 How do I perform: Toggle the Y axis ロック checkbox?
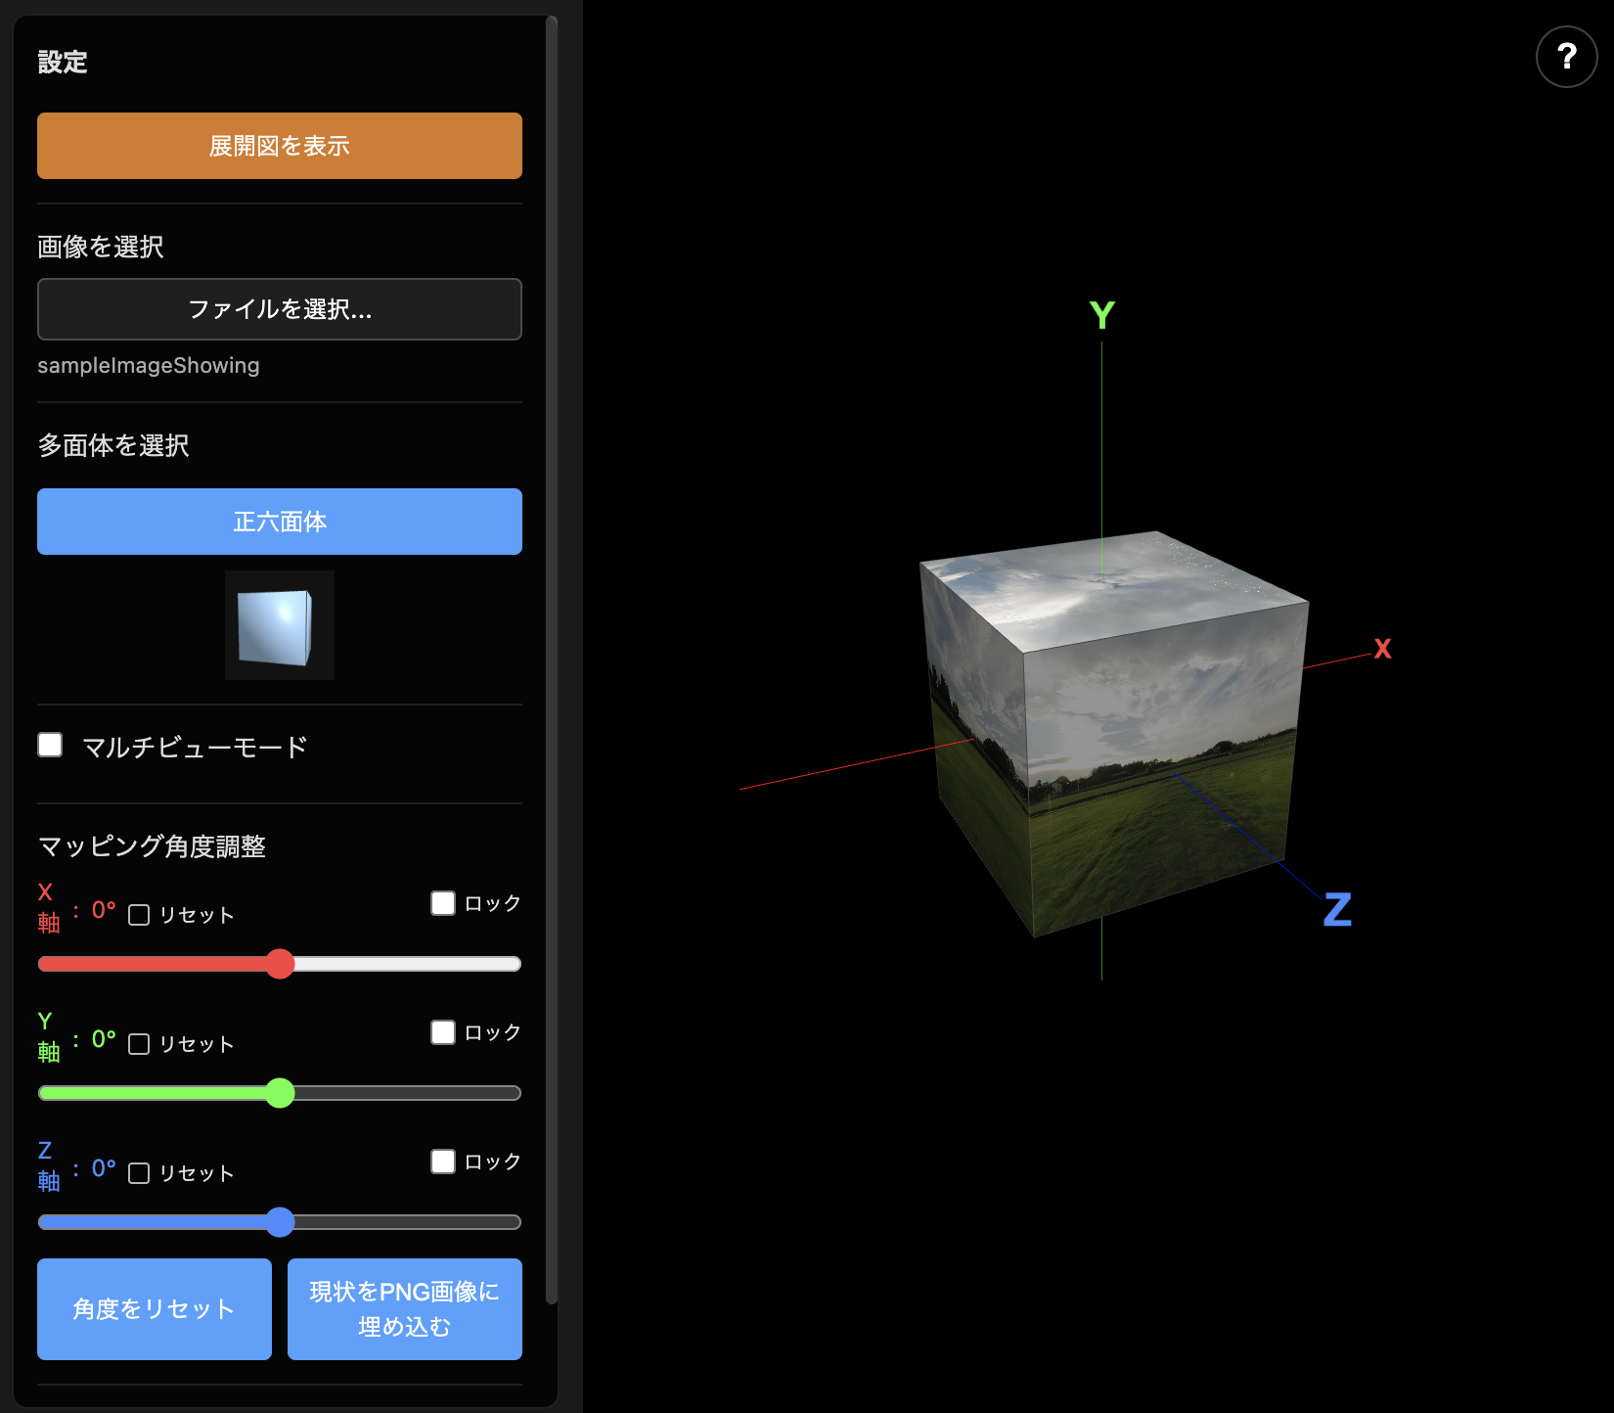[443, 1032]
